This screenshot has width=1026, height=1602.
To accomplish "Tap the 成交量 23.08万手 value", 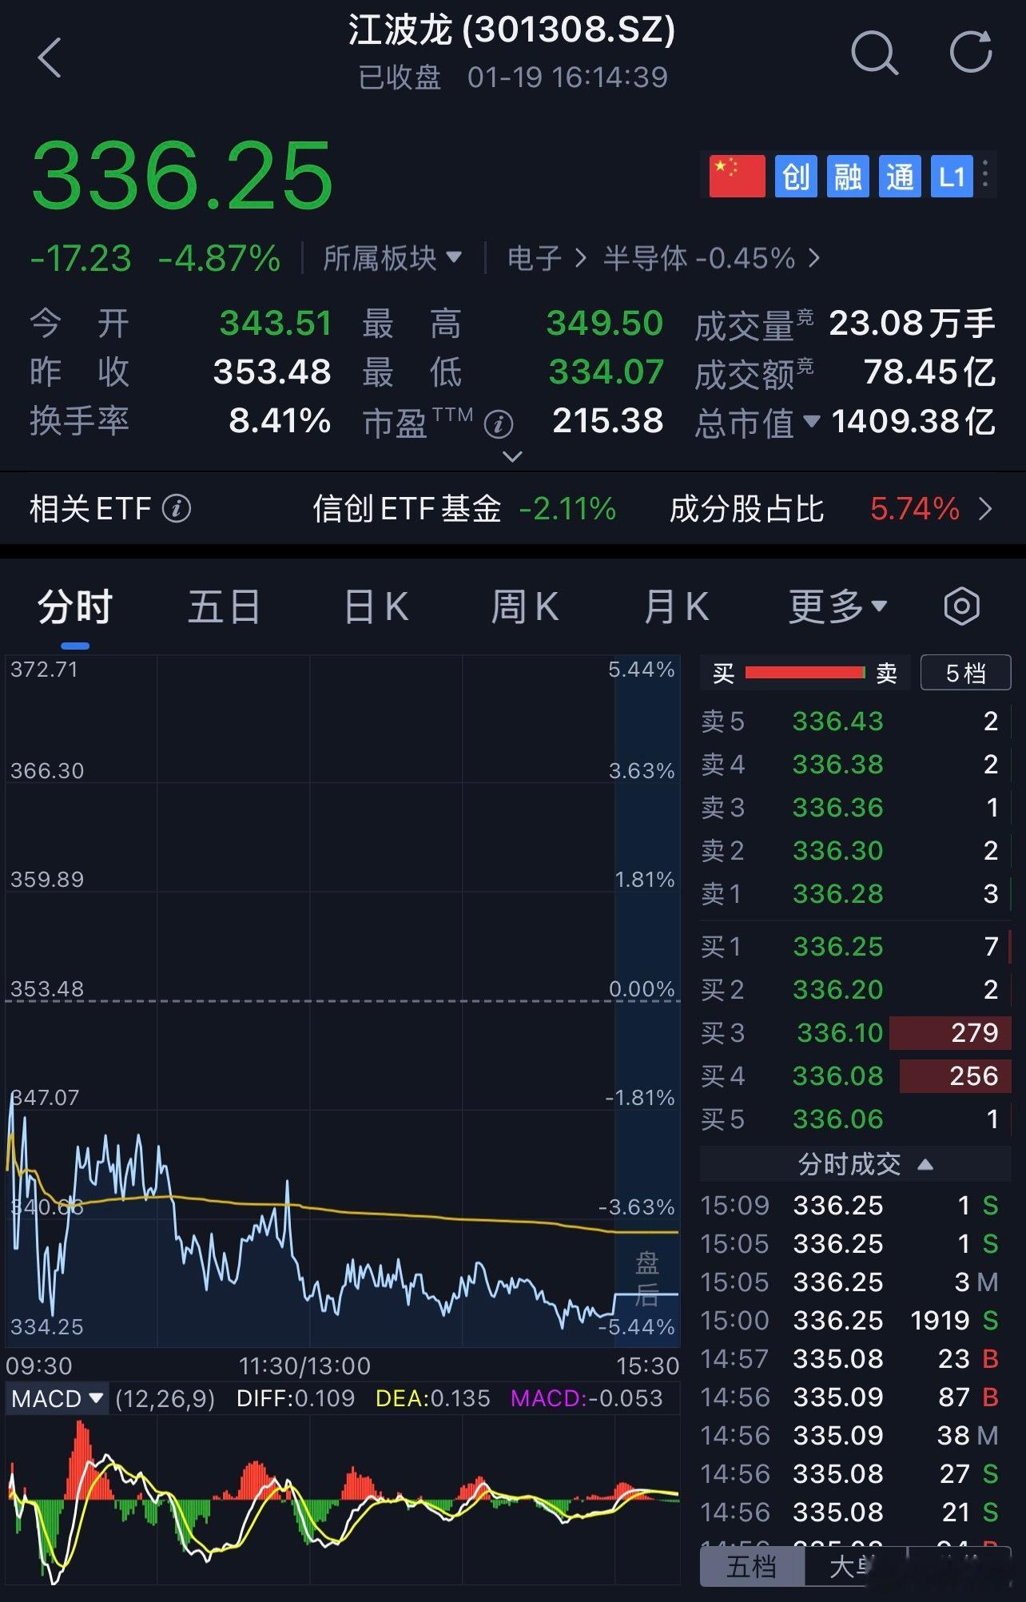I will coord(912,324).
